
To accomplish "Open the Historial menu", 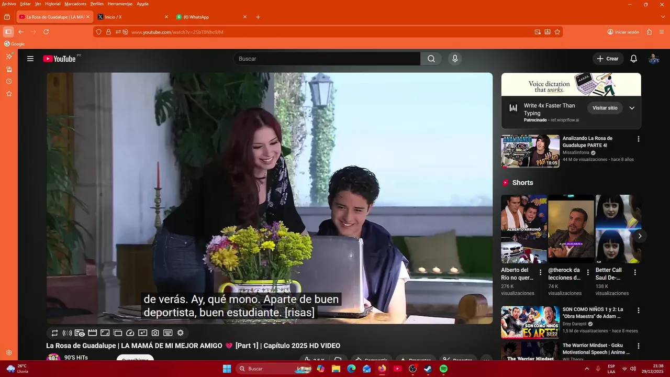I will (x=52, y=4).
